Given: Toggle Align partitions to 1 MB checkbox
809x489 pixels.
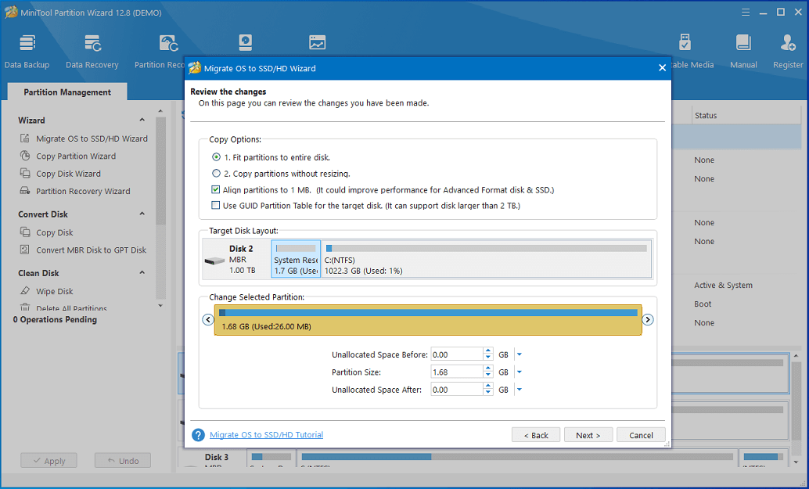Looking at the screenshot, I should click(x=216, y=190).
